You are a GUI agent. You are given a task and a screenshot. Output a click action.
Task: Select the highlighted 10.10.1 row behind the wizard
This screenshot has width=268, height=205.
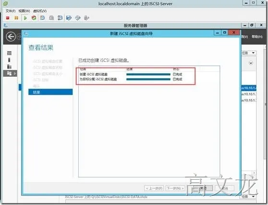(x=249, y=88)
